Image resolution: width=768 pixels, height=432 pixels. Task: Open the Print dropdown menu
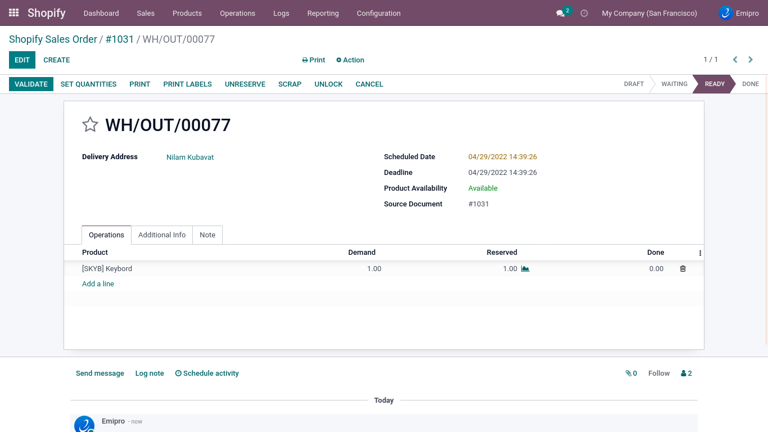(x=314, y=60)
